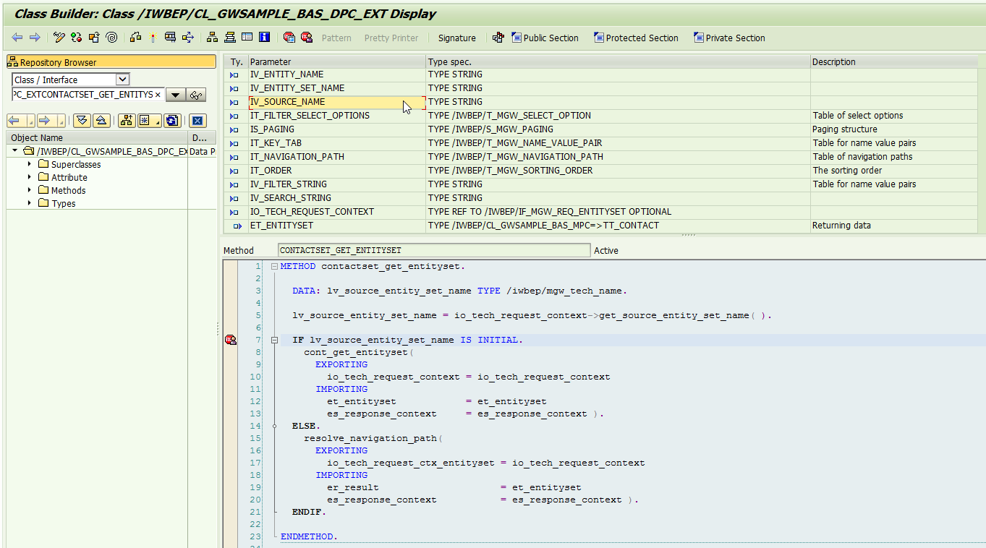Open the Class / Interface dropdown
Viewport: 986px width, 548px height.
click(122, 80)
